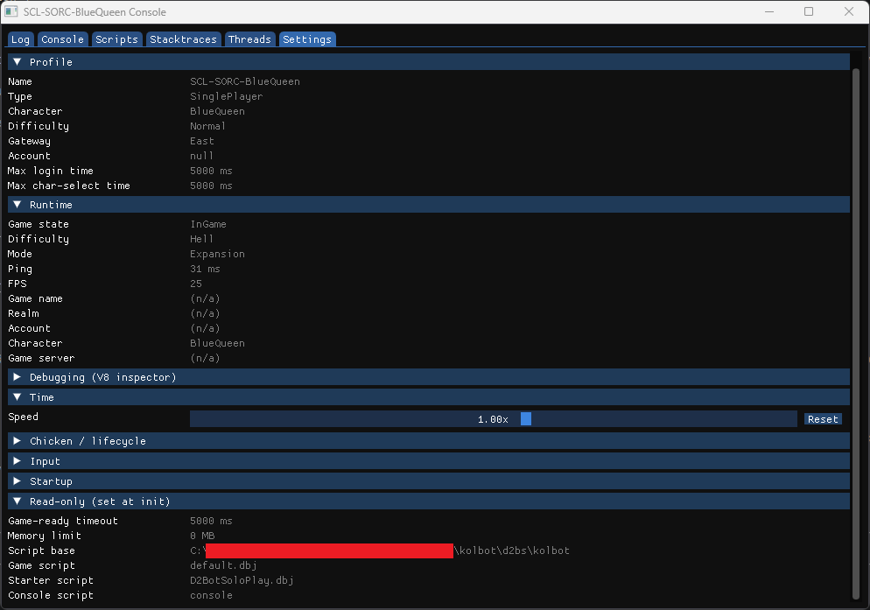Open the Console tab
This screenshot has height=610, width=870.
point(62,39)
